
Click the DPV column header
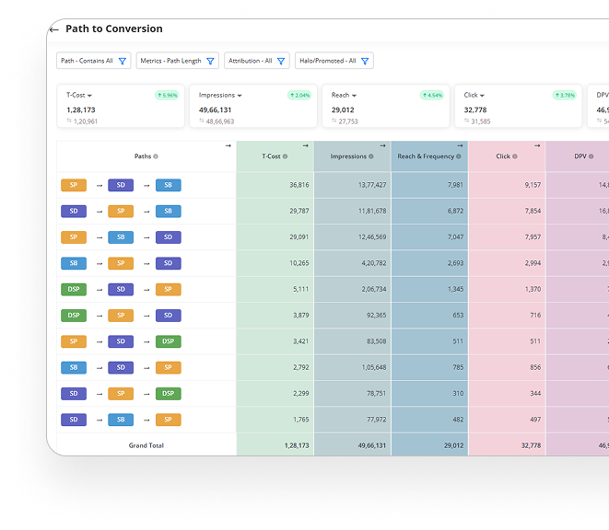coord(580,156)
